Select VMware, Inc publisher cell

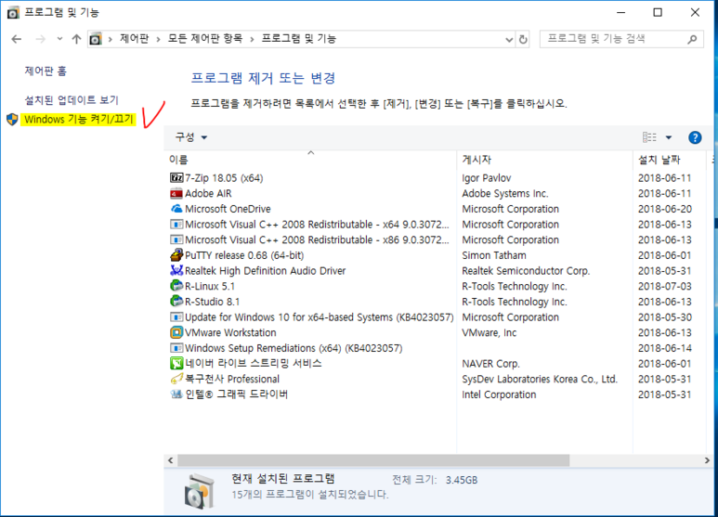pyautogui.click(x=490, y=332)
